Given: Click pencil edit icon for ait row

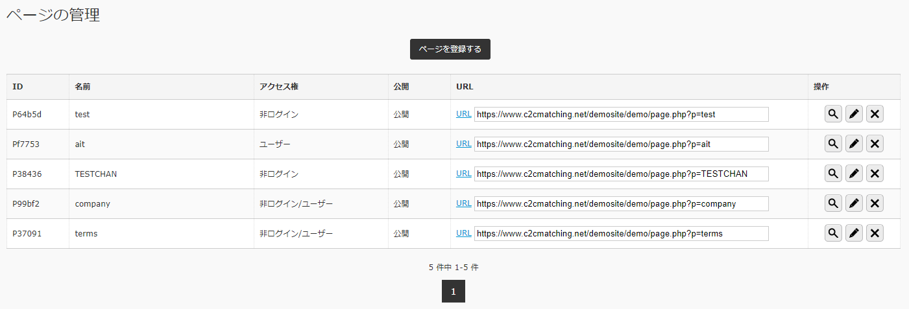Looking at the screenshot, I should point(854,144).
